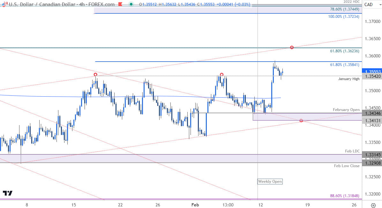Select the 61.80% (1.35841) Fibonacci label
The width and height of the screenshot is (382, 208).
344,64
